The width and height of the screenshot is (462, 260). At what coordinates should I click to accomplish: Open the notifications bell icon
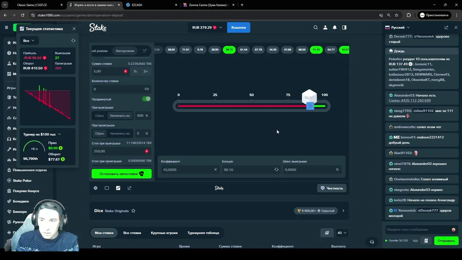click(x=335, y=27)
